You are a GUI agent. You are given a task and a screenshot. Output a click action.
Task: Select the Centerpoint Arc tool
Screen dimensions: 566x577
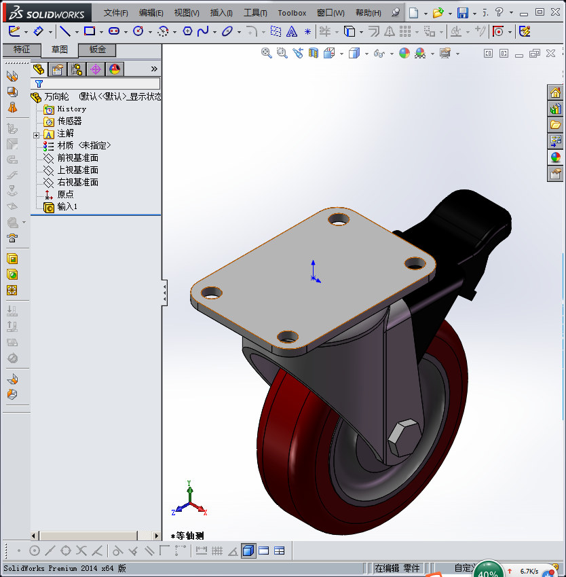click(163, 32)
